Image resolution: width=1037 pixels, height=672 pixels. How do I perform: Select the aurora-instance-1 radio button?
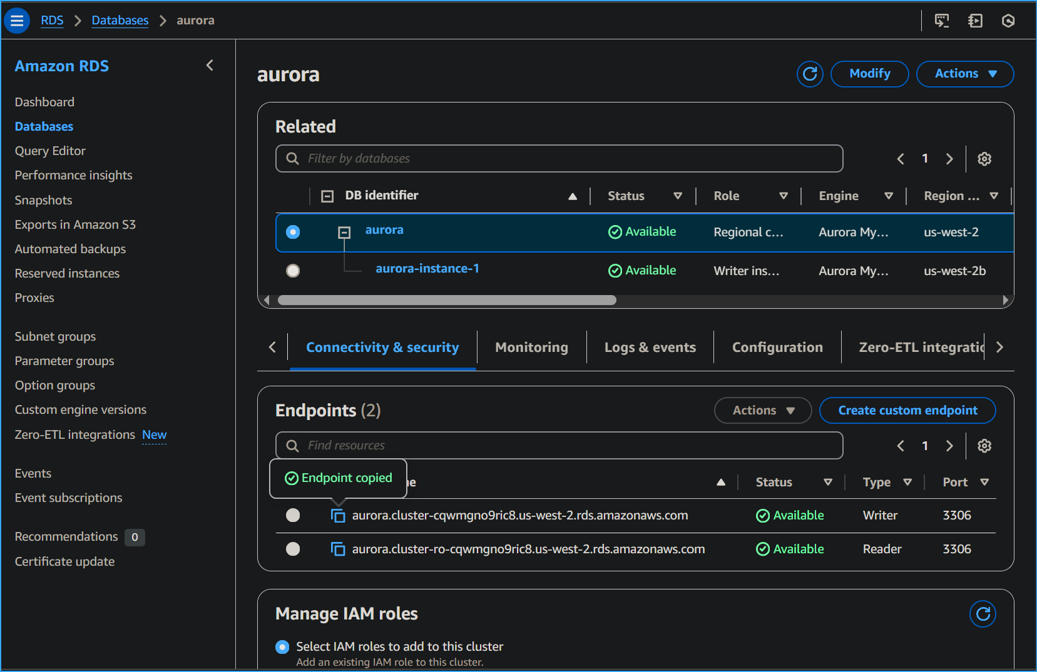point(292,270)
